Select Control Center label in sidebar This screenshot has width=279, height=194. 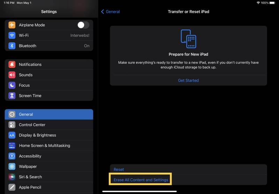tap(32, 125)
